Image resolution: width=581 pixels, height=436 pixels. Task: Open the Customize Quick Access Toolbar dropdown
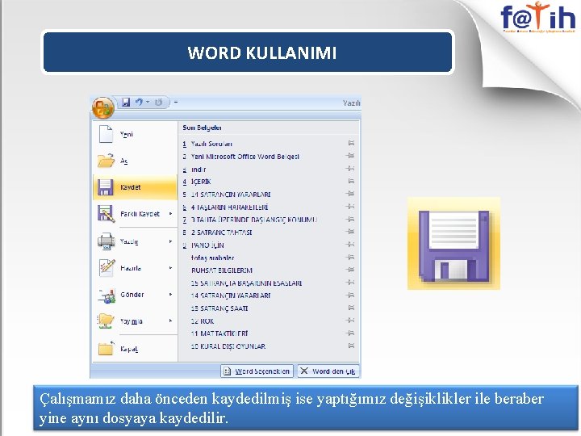176,102
